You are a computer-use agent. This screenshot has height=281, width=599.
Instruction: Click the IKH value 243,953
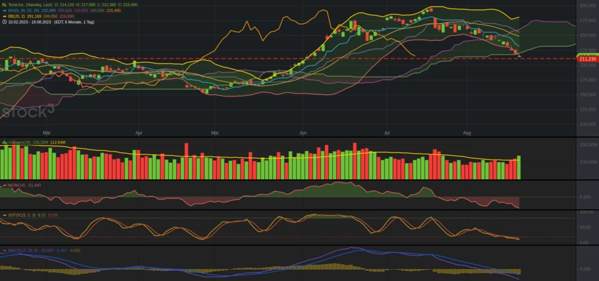tap(81, 11)
